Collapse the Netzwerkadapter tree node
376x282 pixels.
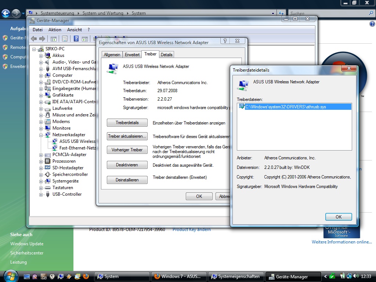41,135
